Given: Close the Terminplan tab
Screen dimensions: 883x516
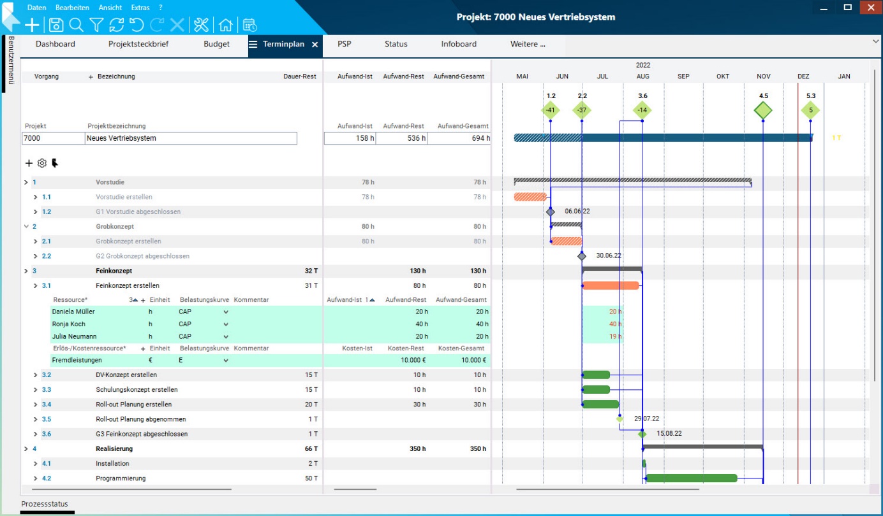Looking at the screenshot, I should [x=315, y=45].
